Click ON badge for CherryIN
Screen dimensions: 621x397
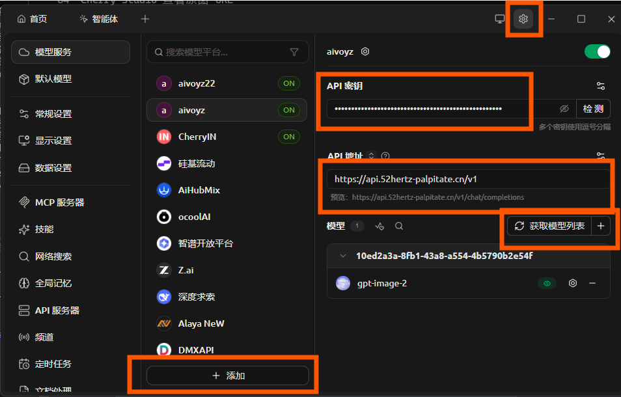pyautogui.click(x=289, y=137)
